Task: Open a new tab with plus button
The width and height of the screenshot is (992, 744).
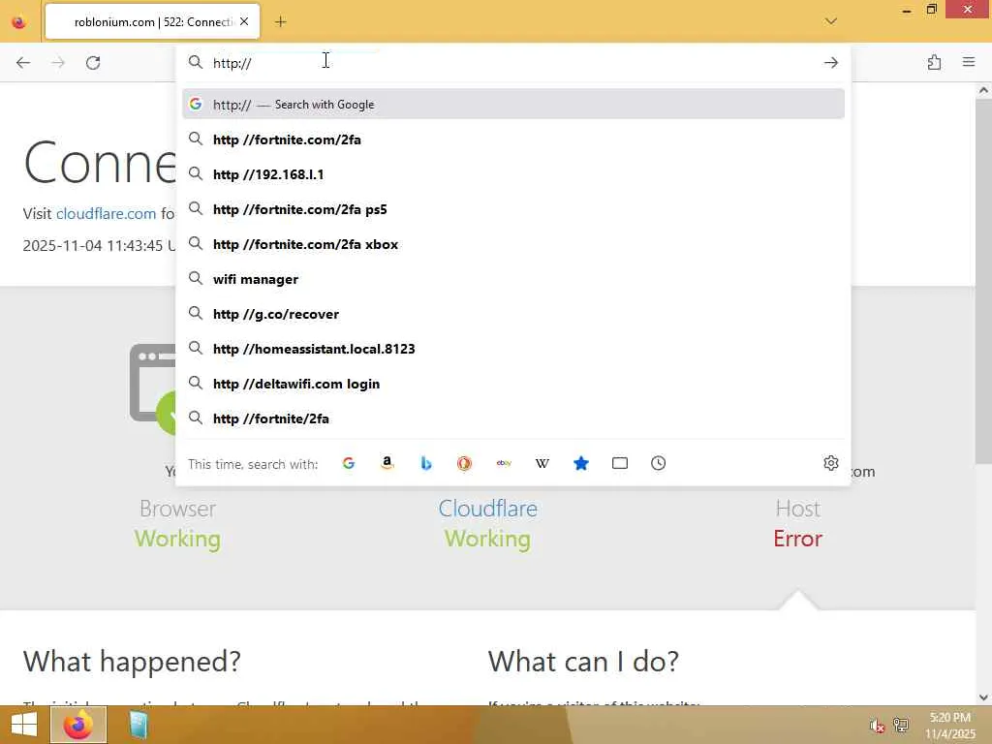Action: (280, 22)
